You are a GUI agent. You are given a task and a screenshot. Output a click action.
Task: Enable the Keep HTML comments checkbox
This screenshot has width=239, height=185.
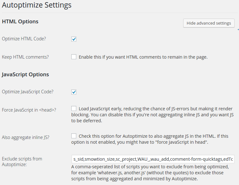coord(74,57)
